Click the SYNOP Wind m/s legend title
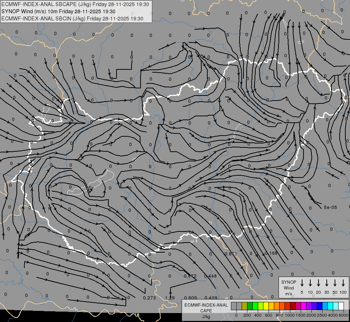The image size is (350, 322). tap(289, 288)
